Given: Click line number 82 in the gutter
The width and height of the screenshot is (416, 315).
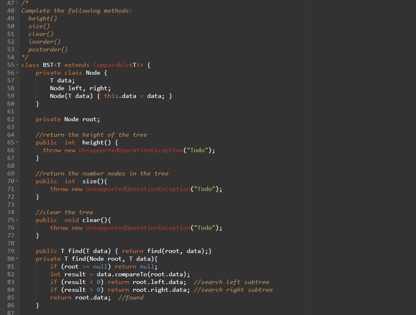Looking at the screenshot, I should coord(11,274).
